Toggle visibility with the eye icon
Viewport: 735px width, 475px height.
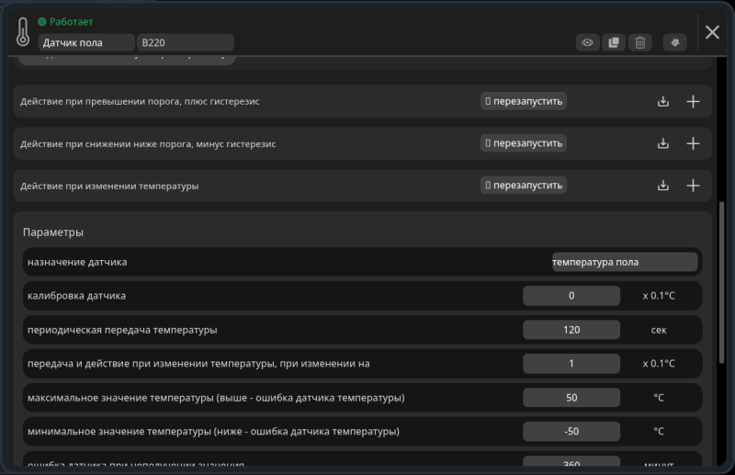click(587, 42)
